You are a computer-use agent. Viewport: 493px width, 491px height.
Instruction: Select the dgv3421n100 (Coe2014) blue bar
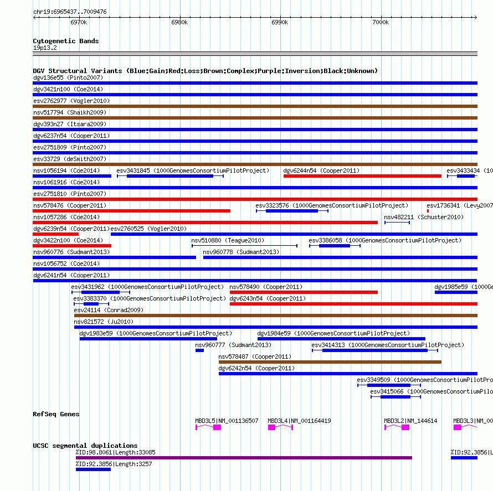point(255,95)
